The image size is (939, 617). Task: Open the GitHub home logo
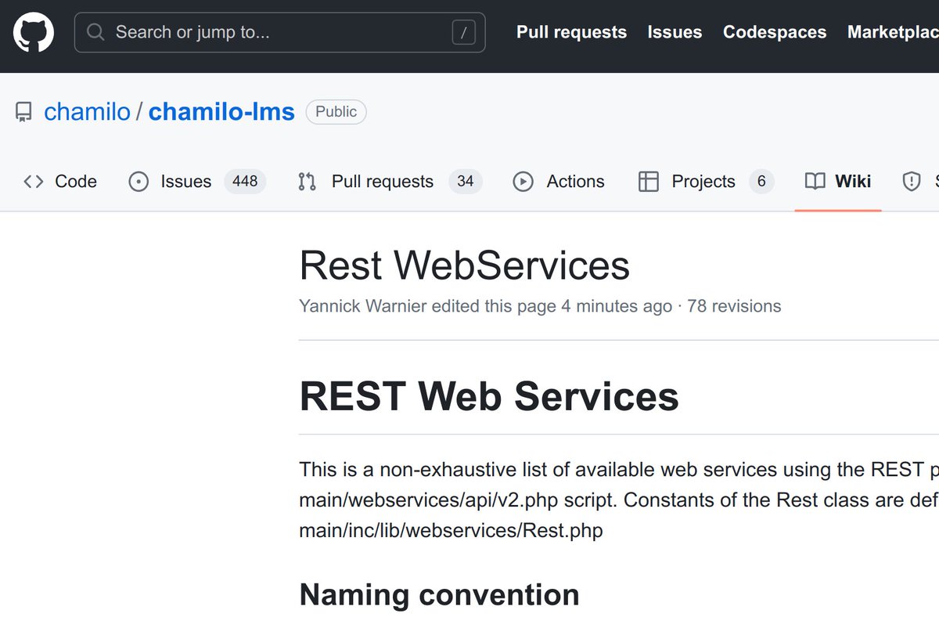coord(34,32)
